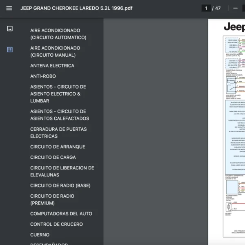
Task: Select ASIENTOS - CIRCUITO DE ASIENTO ELECTRICO & LUMBAR
Action: [58, 94]
